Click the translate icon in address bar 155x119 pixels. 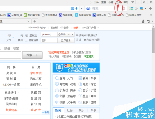(73, 9)
